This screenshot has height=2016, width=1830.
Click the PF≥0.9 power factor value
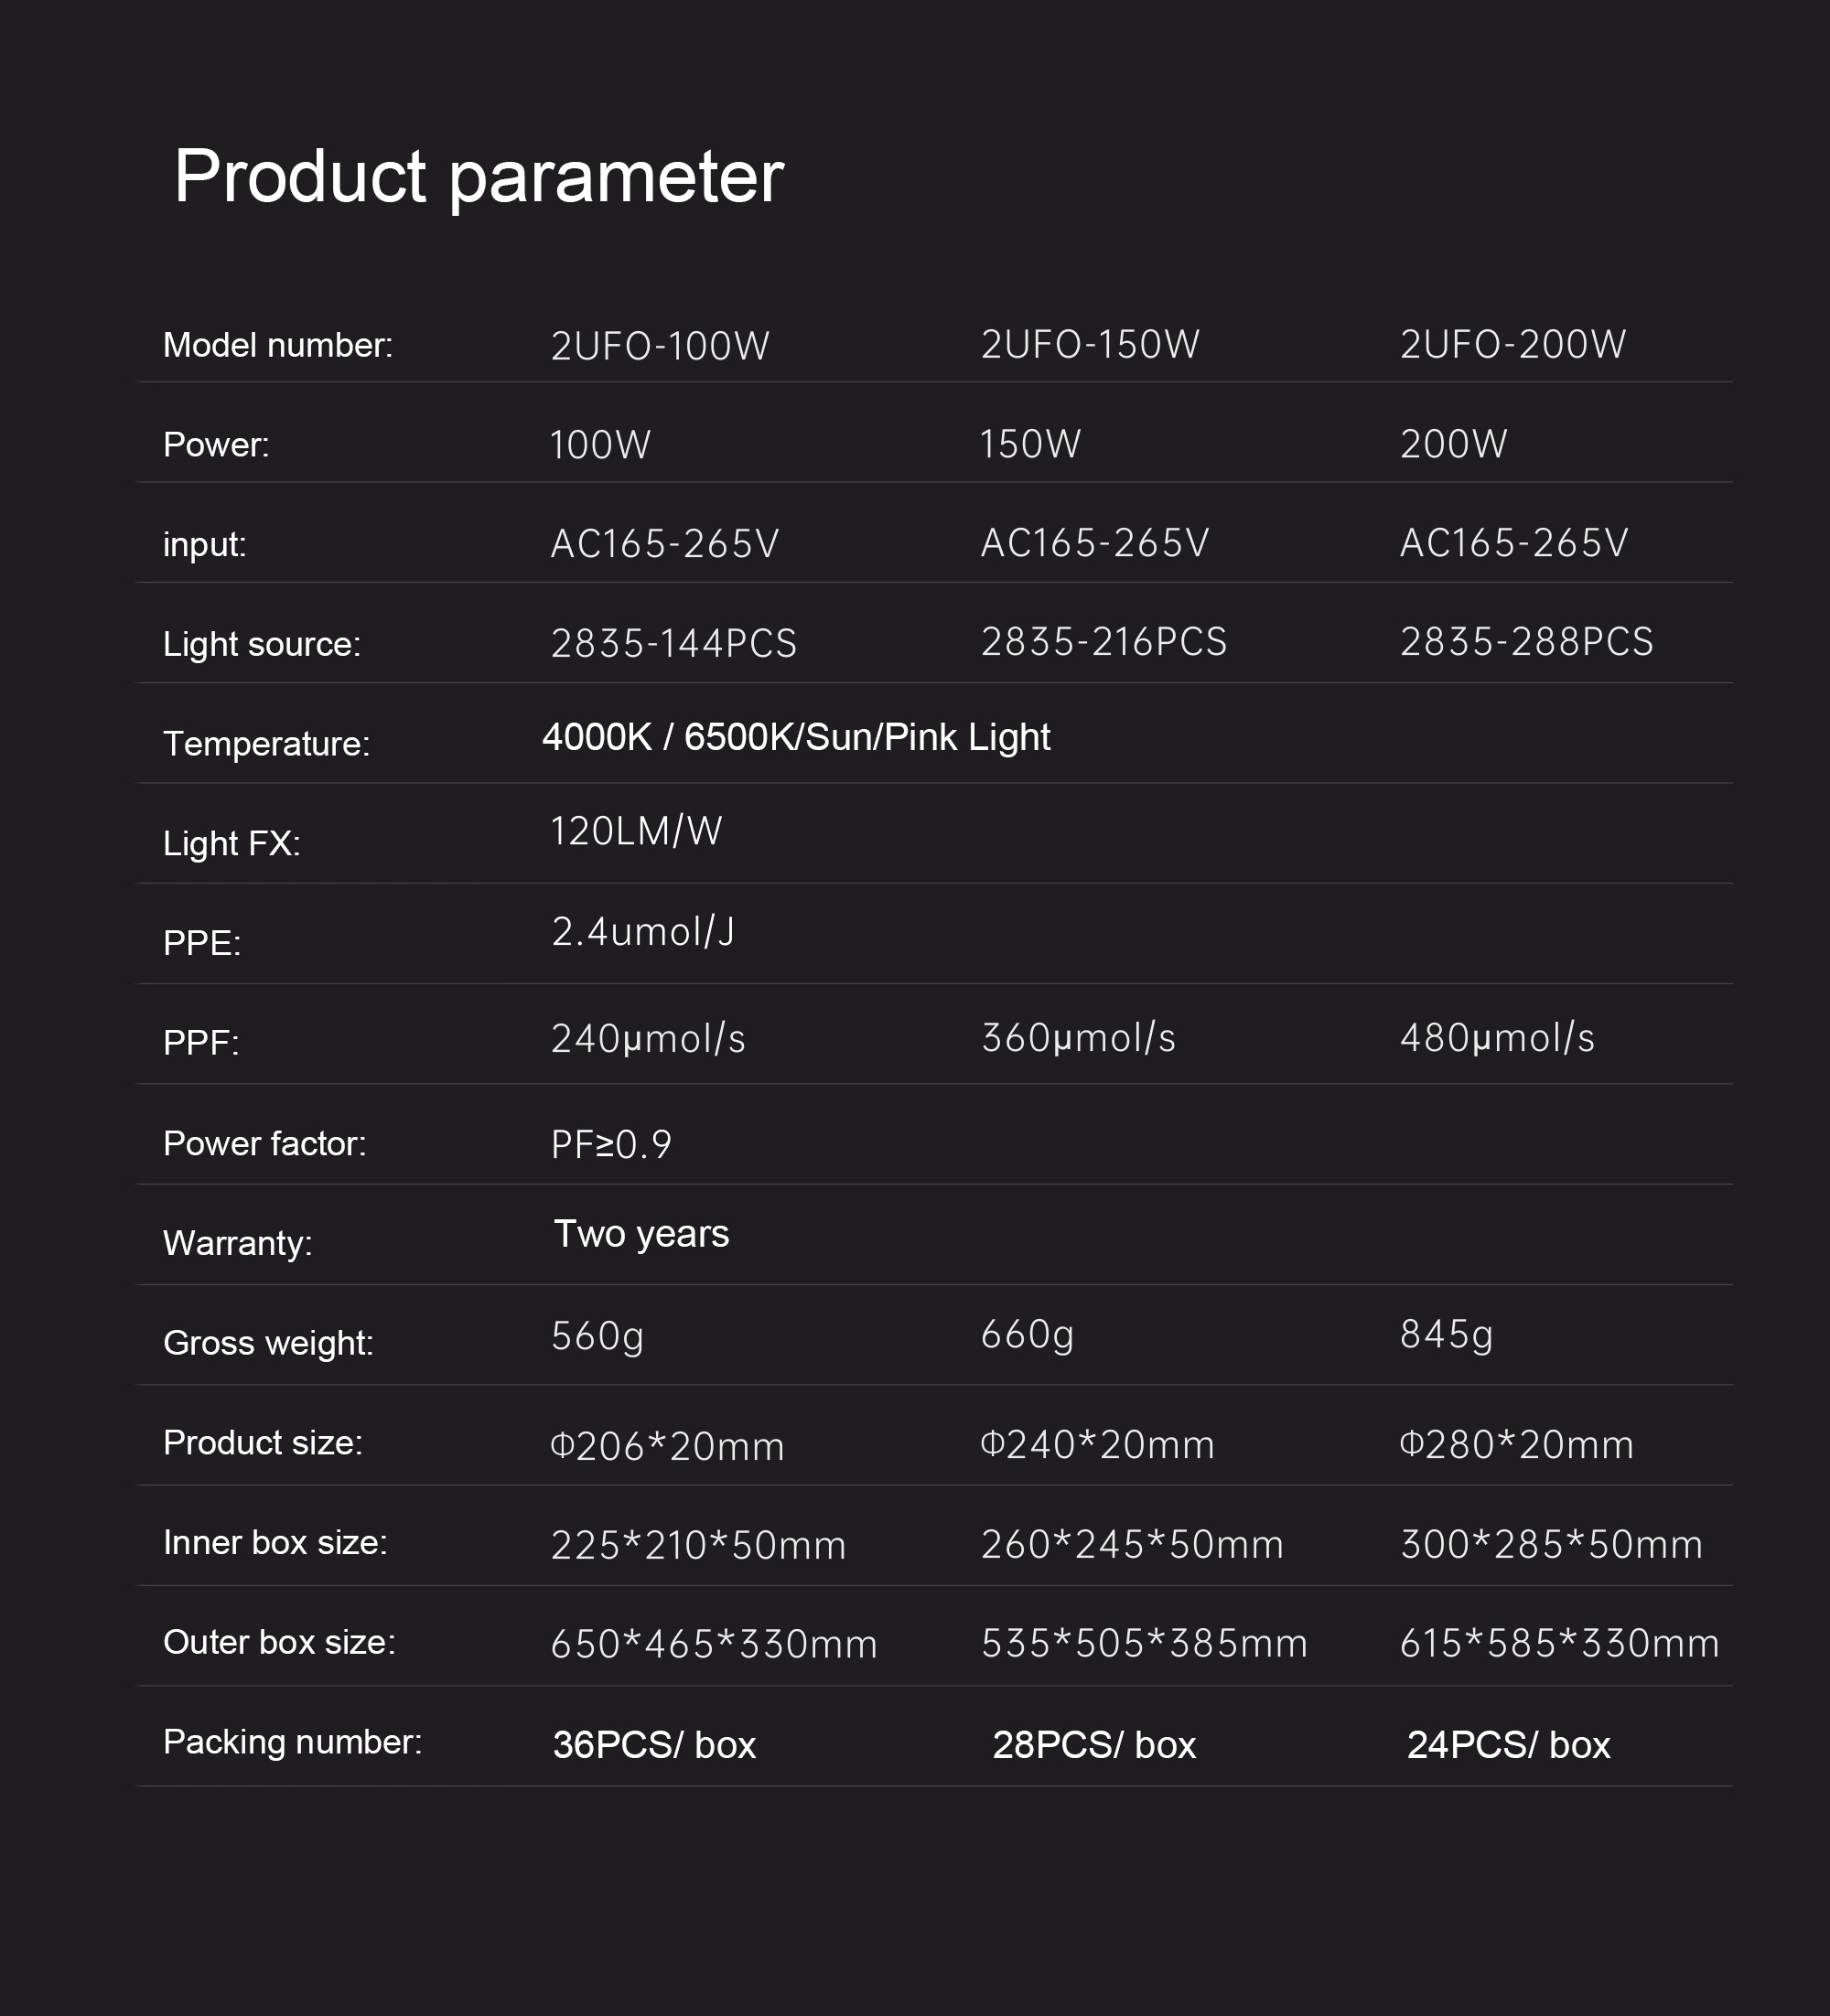pos(610,1144)
